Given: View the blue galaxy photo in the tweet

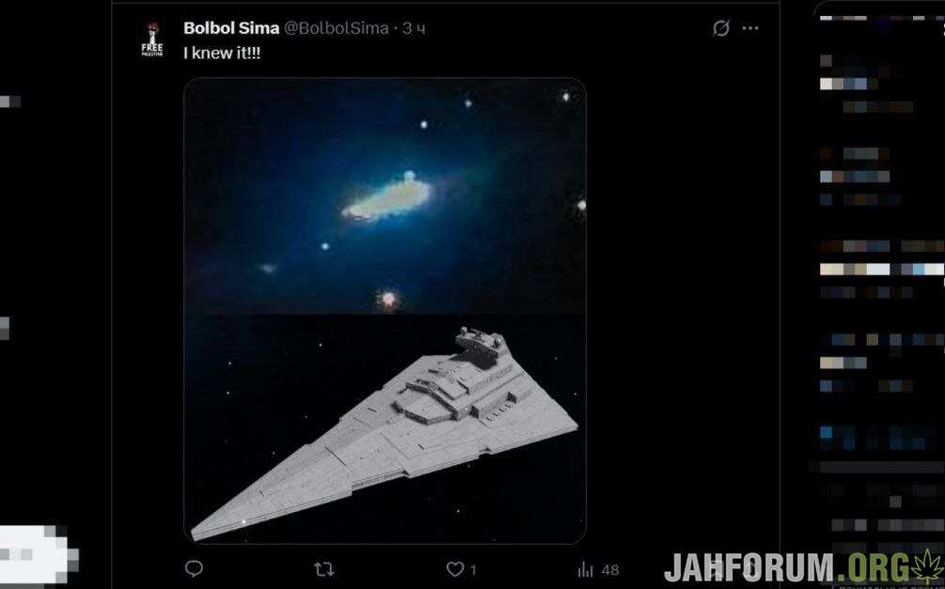Looking at the screenshot, I should pyautogui.click(x=385, y=196).
